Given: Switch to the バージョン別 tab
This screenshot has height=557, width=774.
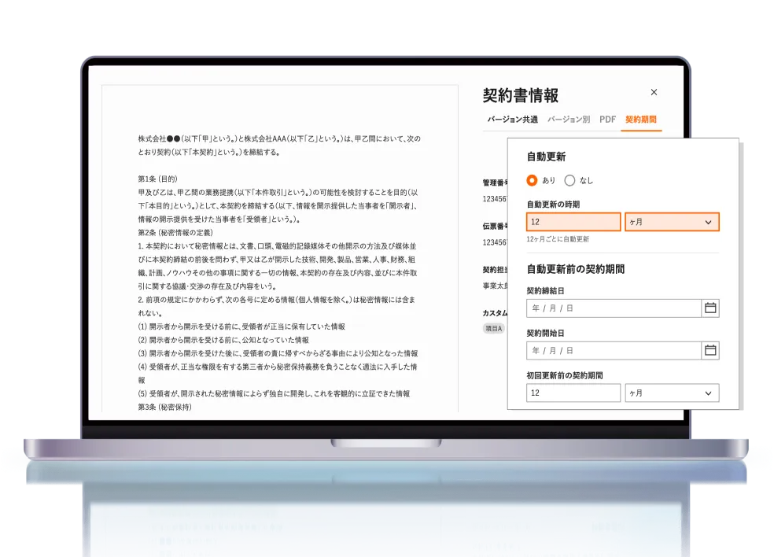Looking at the screenshot, I should 569,120.
